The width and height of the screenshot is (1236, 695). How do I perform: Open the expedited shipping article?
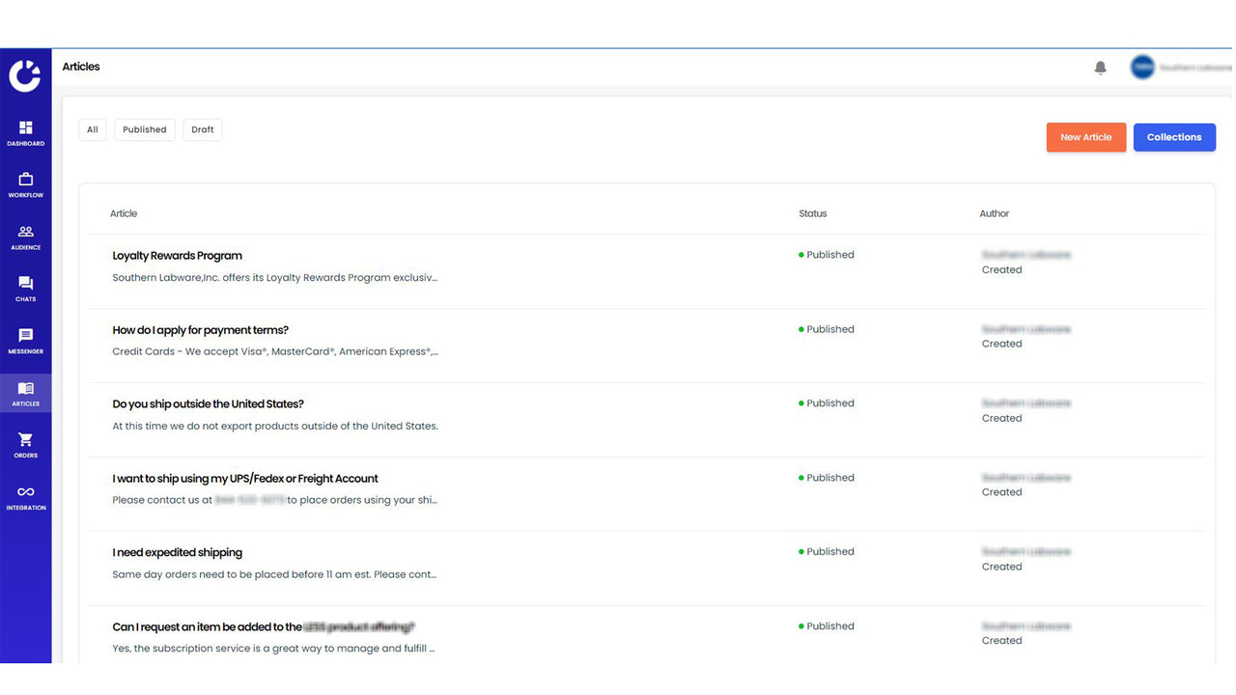(x=177, y=551)
